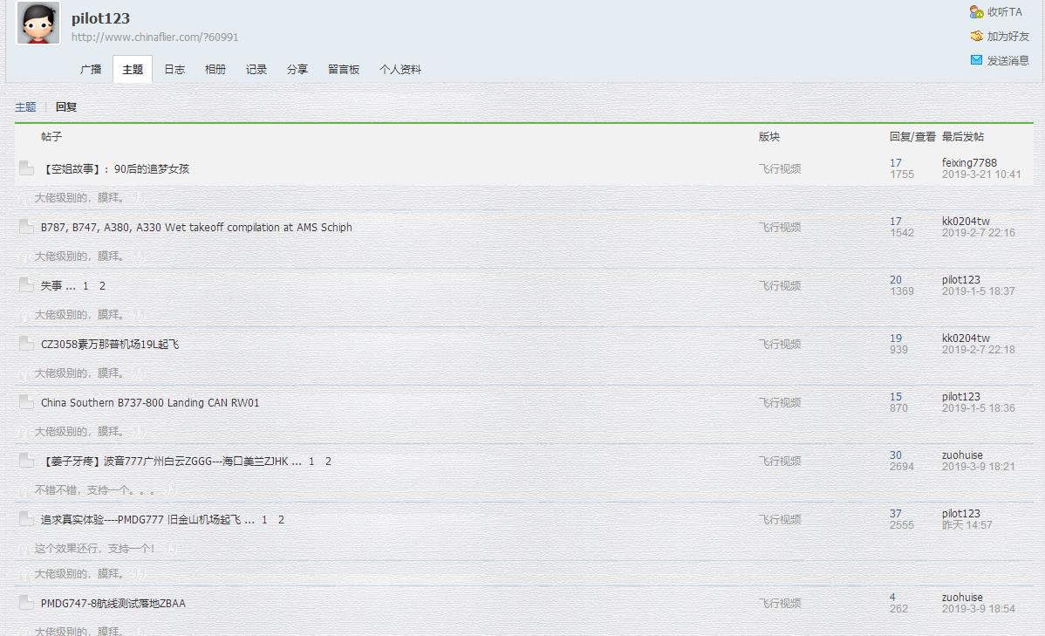Click the reply count 30 of the 姜子牙疼 thread
Viewport: 1045px width, 636px height.
896,455
